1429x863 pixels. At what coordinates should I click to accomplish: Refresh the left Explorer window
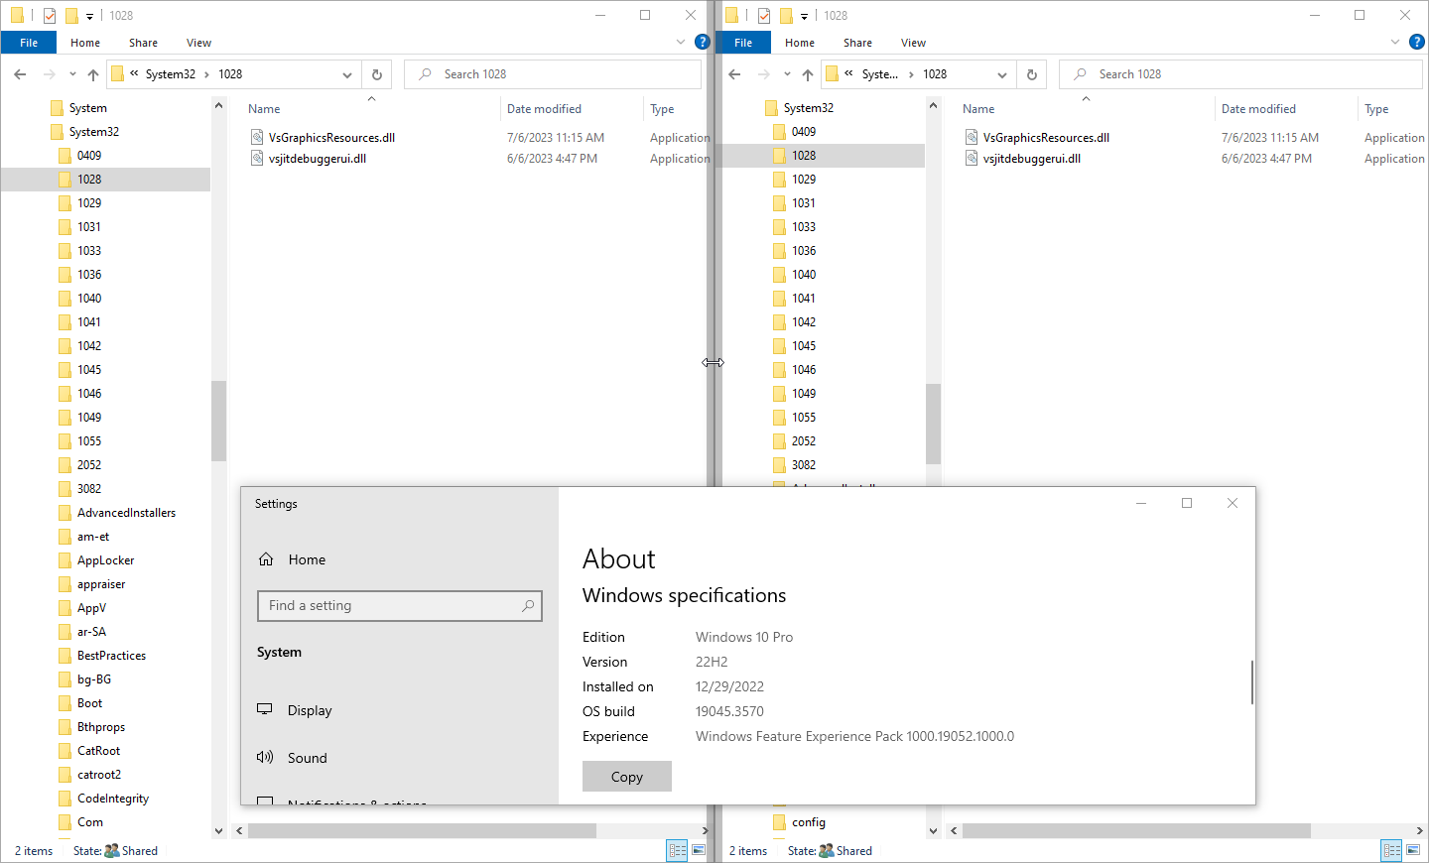[377, 74]
